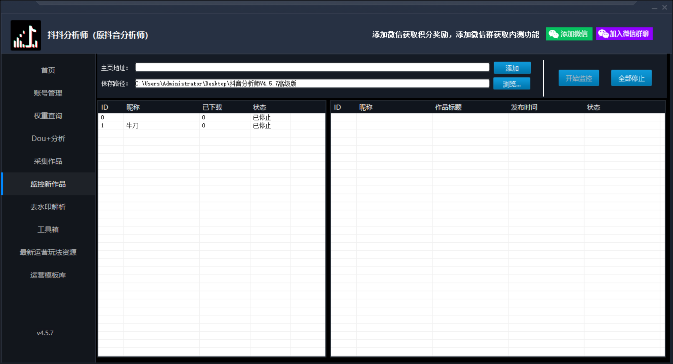Select the 牛刀 row in the account list
This screenshot has width=673, height=364.
pos(132,126)
